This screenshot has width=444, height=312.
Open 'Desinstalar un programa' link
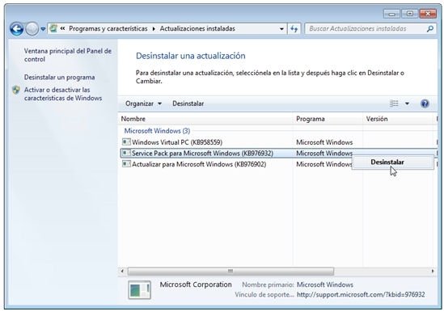click(60, 78)
